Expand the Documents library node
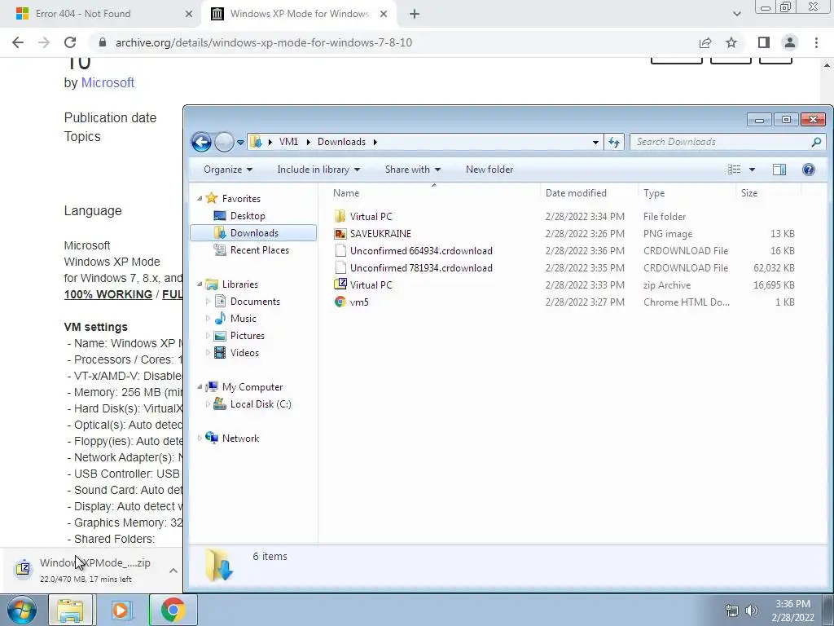Viewport: 834px width, 626px height. 208,302
